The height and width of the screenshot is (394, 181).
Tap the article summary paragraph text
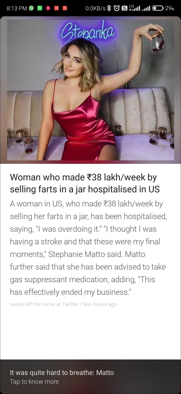(x=88, y=248)
